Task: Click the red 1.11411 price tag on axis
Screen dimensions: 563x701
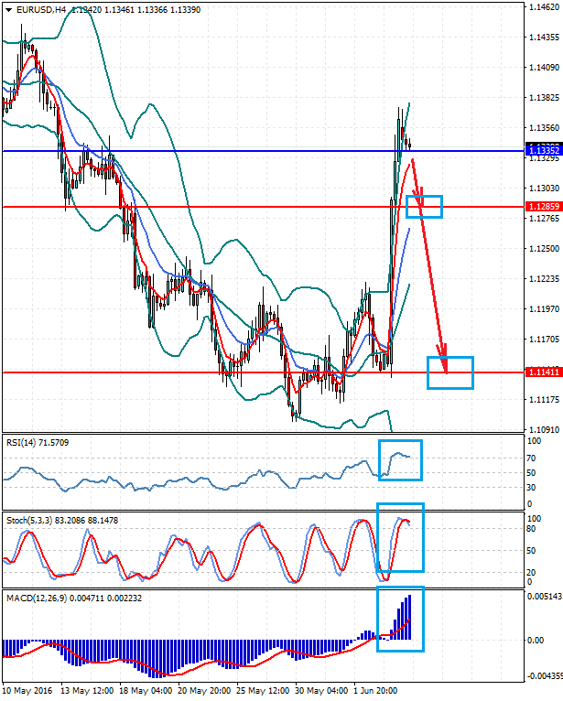Action: point(543,372)
